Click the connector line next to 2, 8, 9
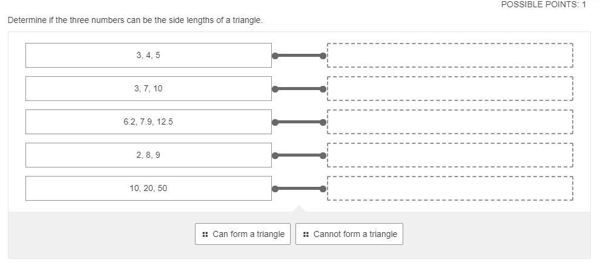Viewport: 600px width, 263px height. click(299, 155)
